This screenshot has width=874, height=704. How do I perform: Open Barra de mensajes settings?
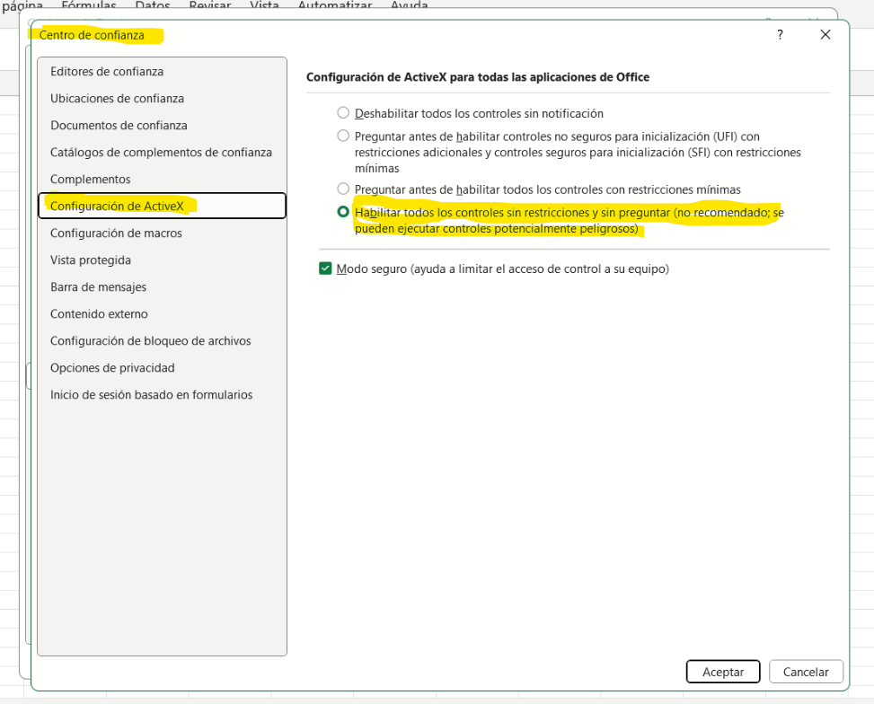162,287
